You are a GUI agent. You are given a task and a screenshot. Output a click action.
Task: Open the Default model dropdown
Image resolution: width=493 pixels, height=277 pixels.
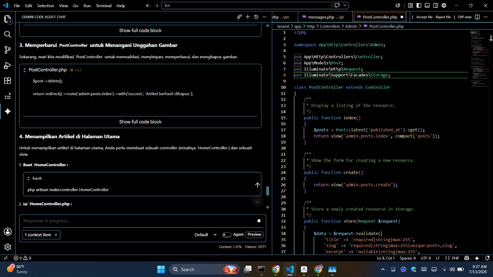(x=206, y=235)
